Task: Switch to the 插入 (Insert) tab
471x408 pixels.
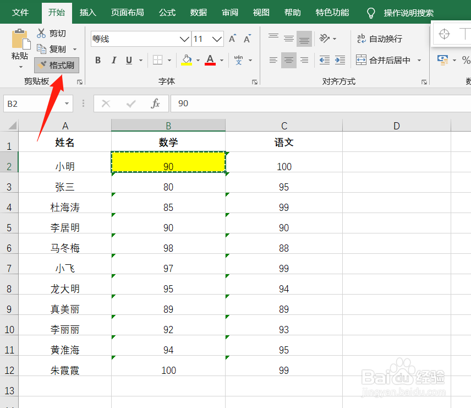Action: pos(87,12)
